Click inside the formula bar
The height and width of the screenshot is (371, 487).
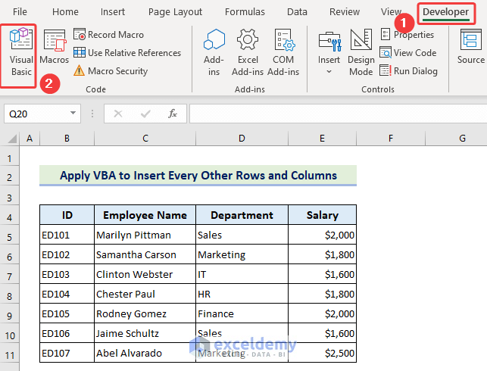pos(333,114)
